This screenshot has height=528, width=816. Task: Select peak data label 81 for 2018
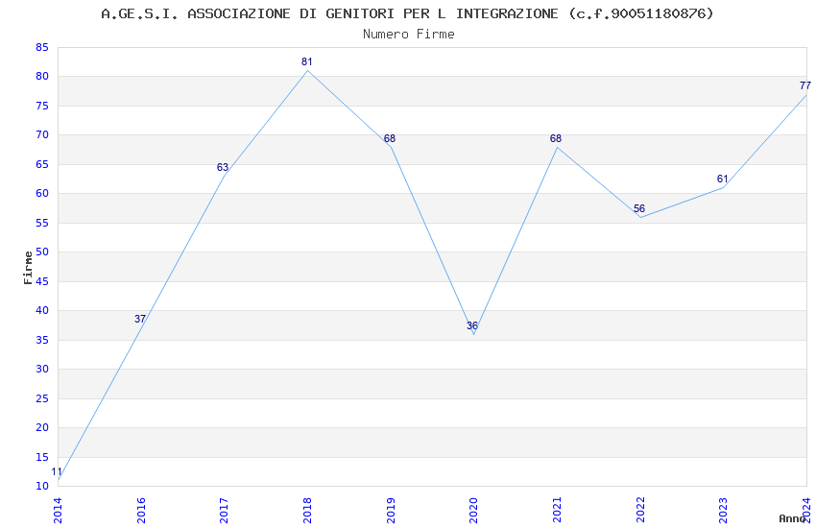307,61
